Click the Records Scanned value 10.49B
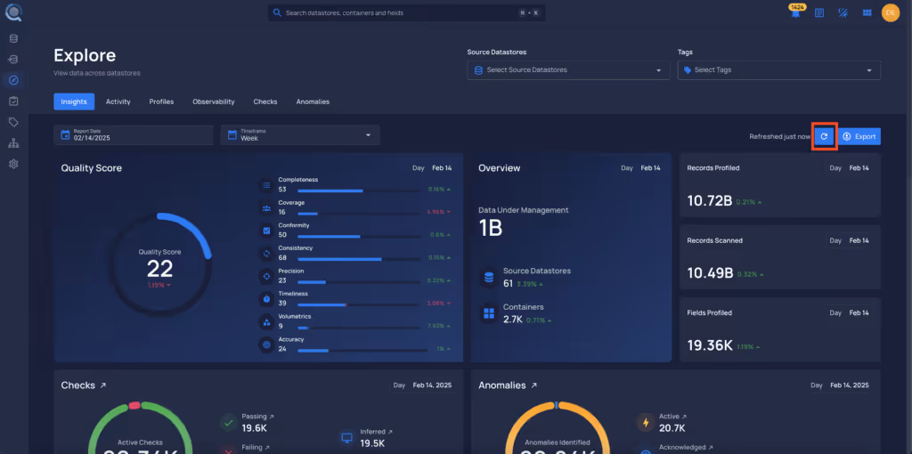This screenshot has height=454, width=912. [710, 273]
